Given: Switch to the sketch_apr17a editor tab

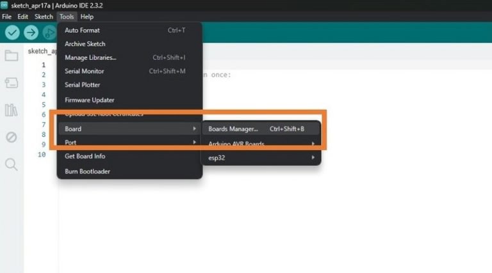Looking at the screenshot, I should [x=42, y=51].
